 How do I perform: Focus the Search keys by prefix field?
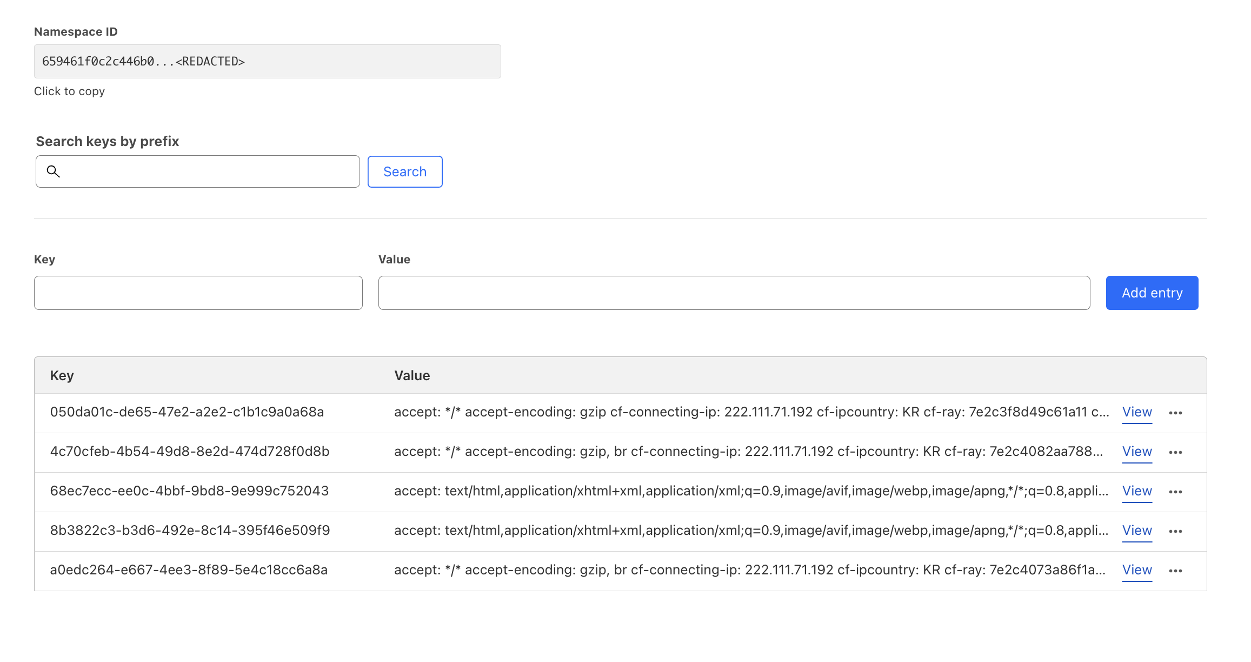(208, 171)
